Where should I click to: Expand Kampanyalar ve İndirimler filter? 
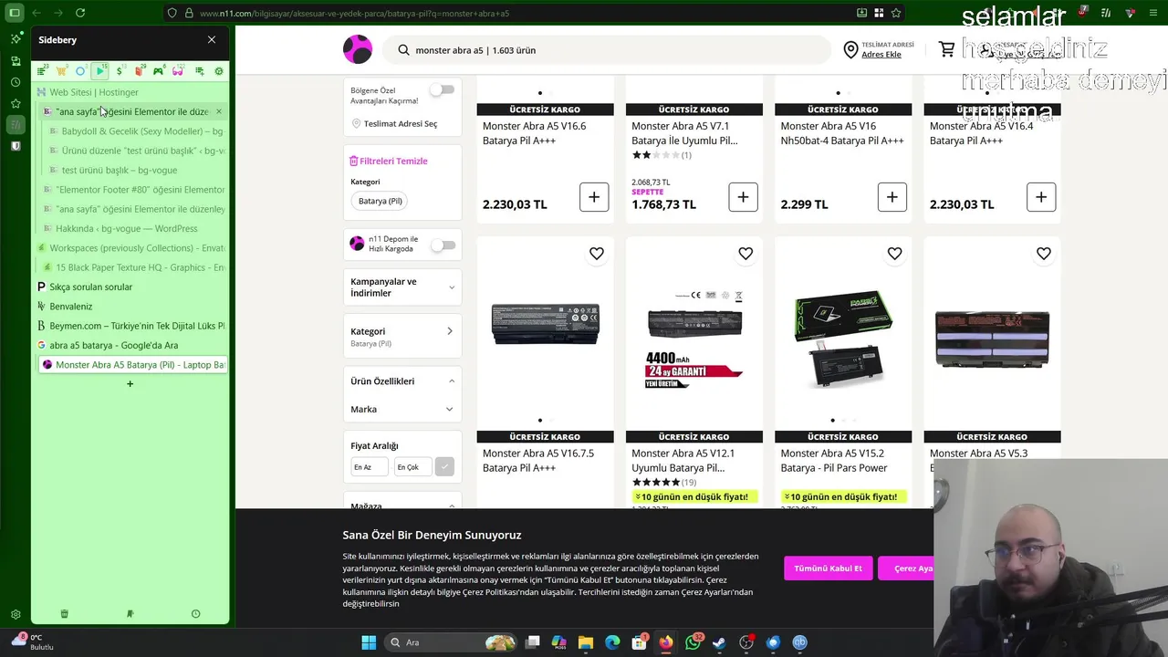coord(402,287)
